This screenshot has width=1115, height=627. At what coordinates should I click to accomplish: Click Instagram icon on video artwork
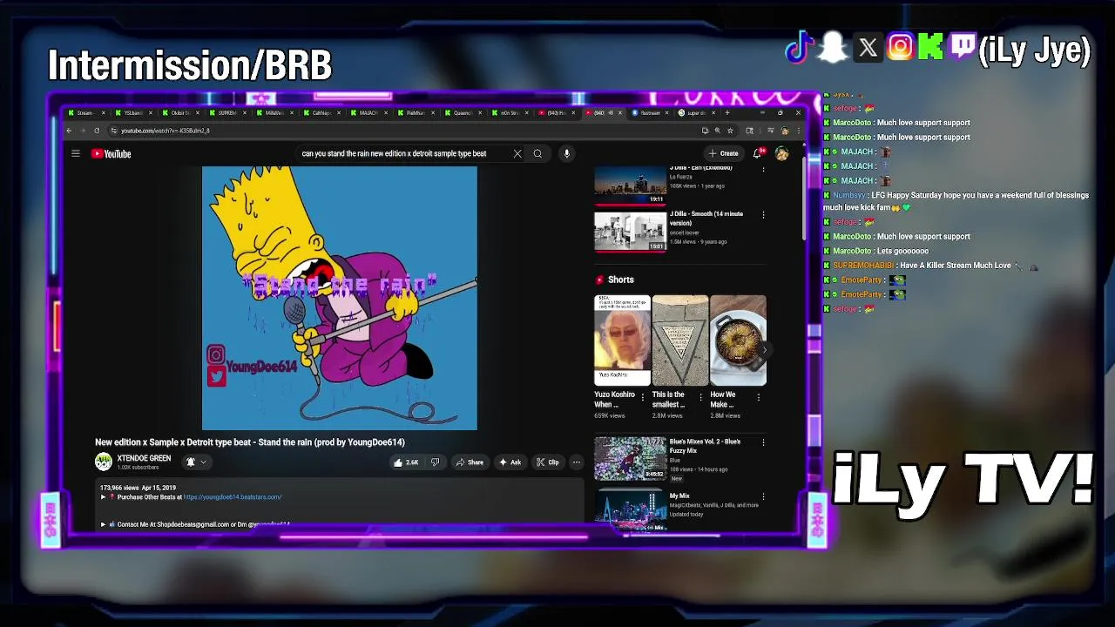[x=215, y=354]
